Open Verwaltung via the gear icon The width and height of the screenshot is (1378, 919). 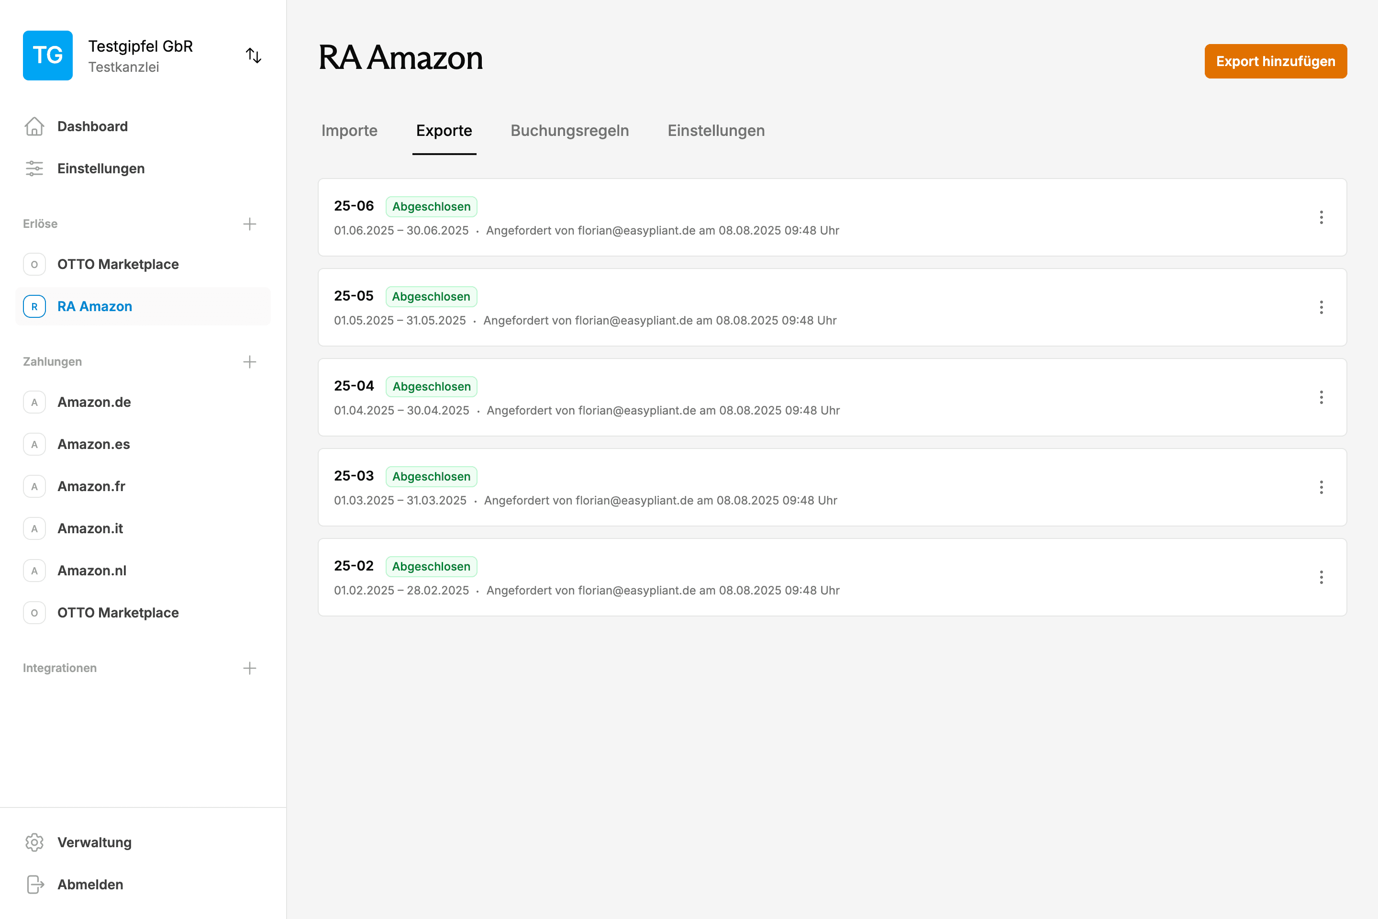[34, 842]
